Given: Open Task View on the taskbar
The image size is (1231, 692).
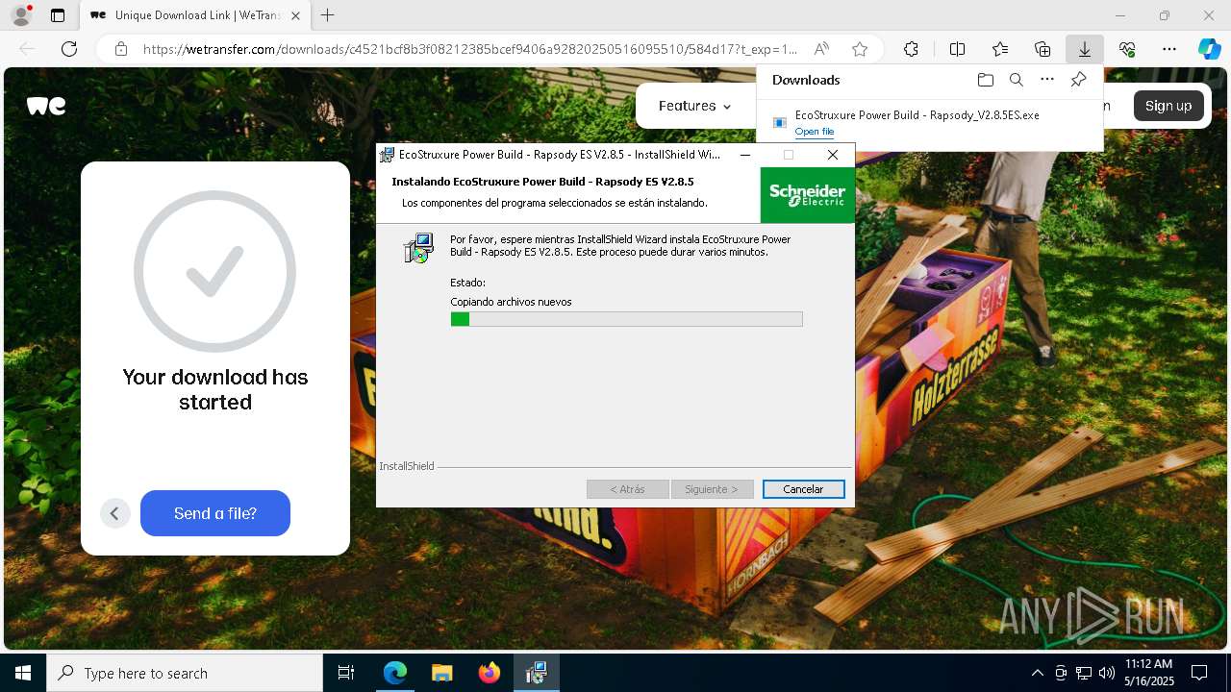Looking at the screenshot, I should click(346, 673).
